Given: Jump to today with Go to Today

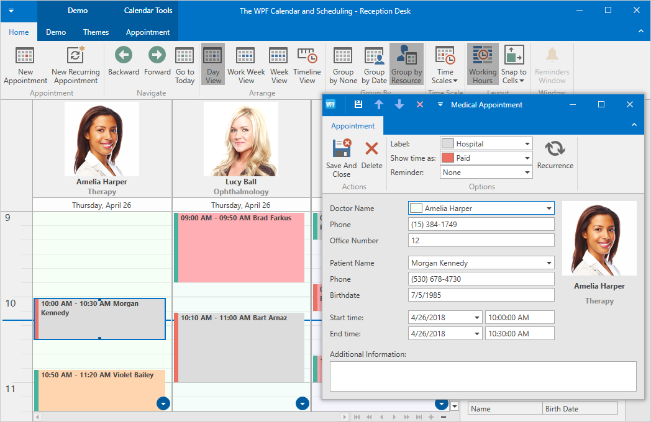Looking at the screenshot, I should tap(184, 56).
